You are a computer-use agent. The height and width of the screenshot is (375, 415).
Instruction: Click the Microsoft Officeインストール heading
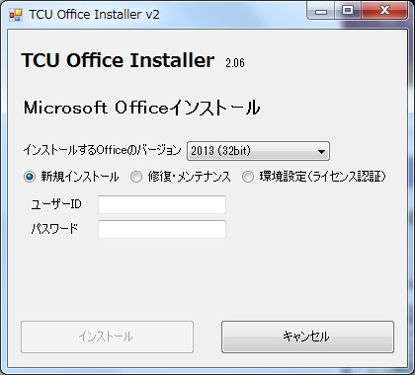coord(142,108)
